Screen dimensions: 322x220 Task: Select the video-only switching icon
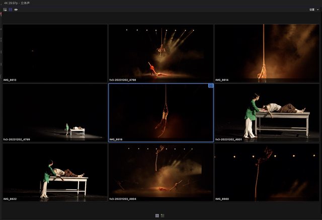tap(11, 10)
